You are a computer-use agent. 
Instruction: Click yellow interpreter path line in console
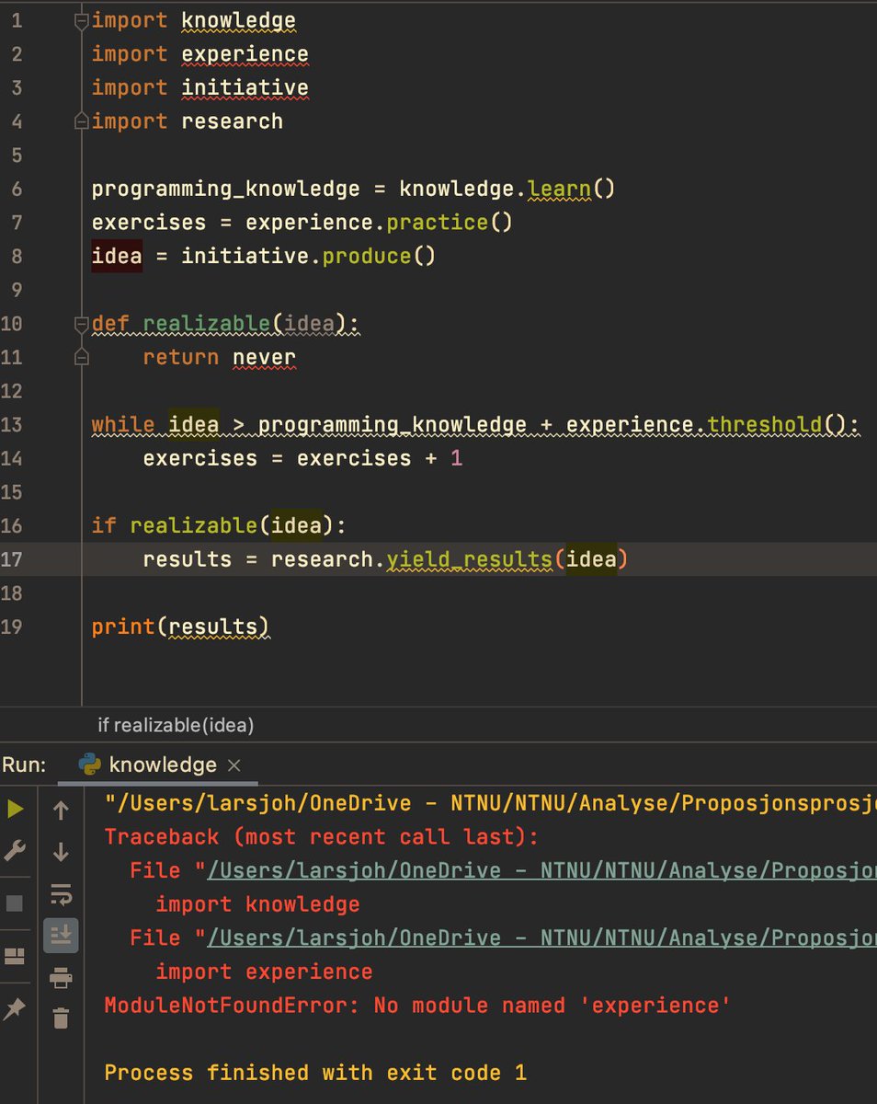click(x=490, y=804)
